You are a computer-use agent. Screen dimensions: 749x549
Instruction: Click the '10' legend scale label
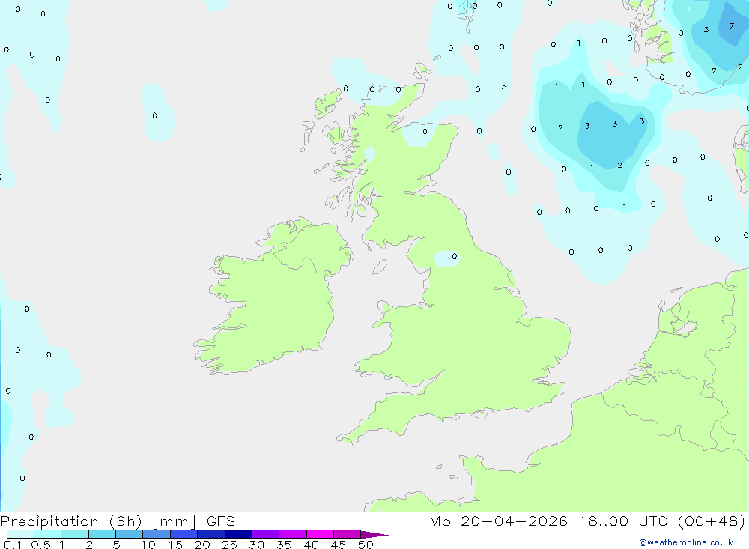tap(148, 545)
